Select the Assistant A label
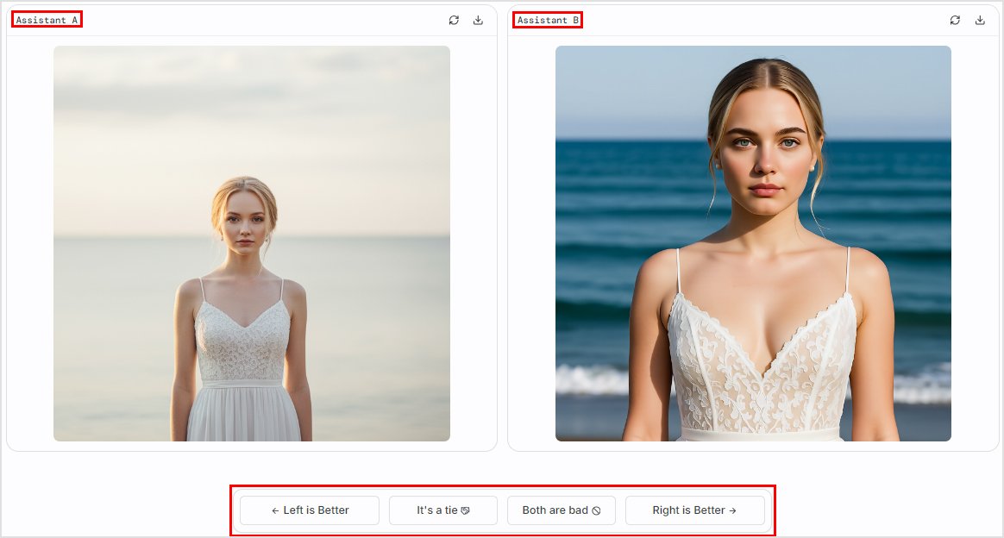The image size is (1004, 538). [x=47, y=20]
